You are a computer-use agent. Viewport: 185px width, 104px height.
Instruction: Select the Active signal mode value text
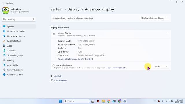point(86,45)
